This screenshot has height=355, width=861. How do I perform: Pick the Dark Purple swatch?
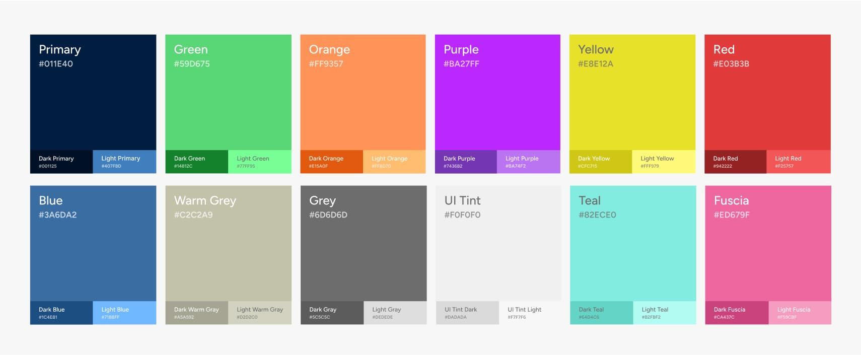coord(466,162)
